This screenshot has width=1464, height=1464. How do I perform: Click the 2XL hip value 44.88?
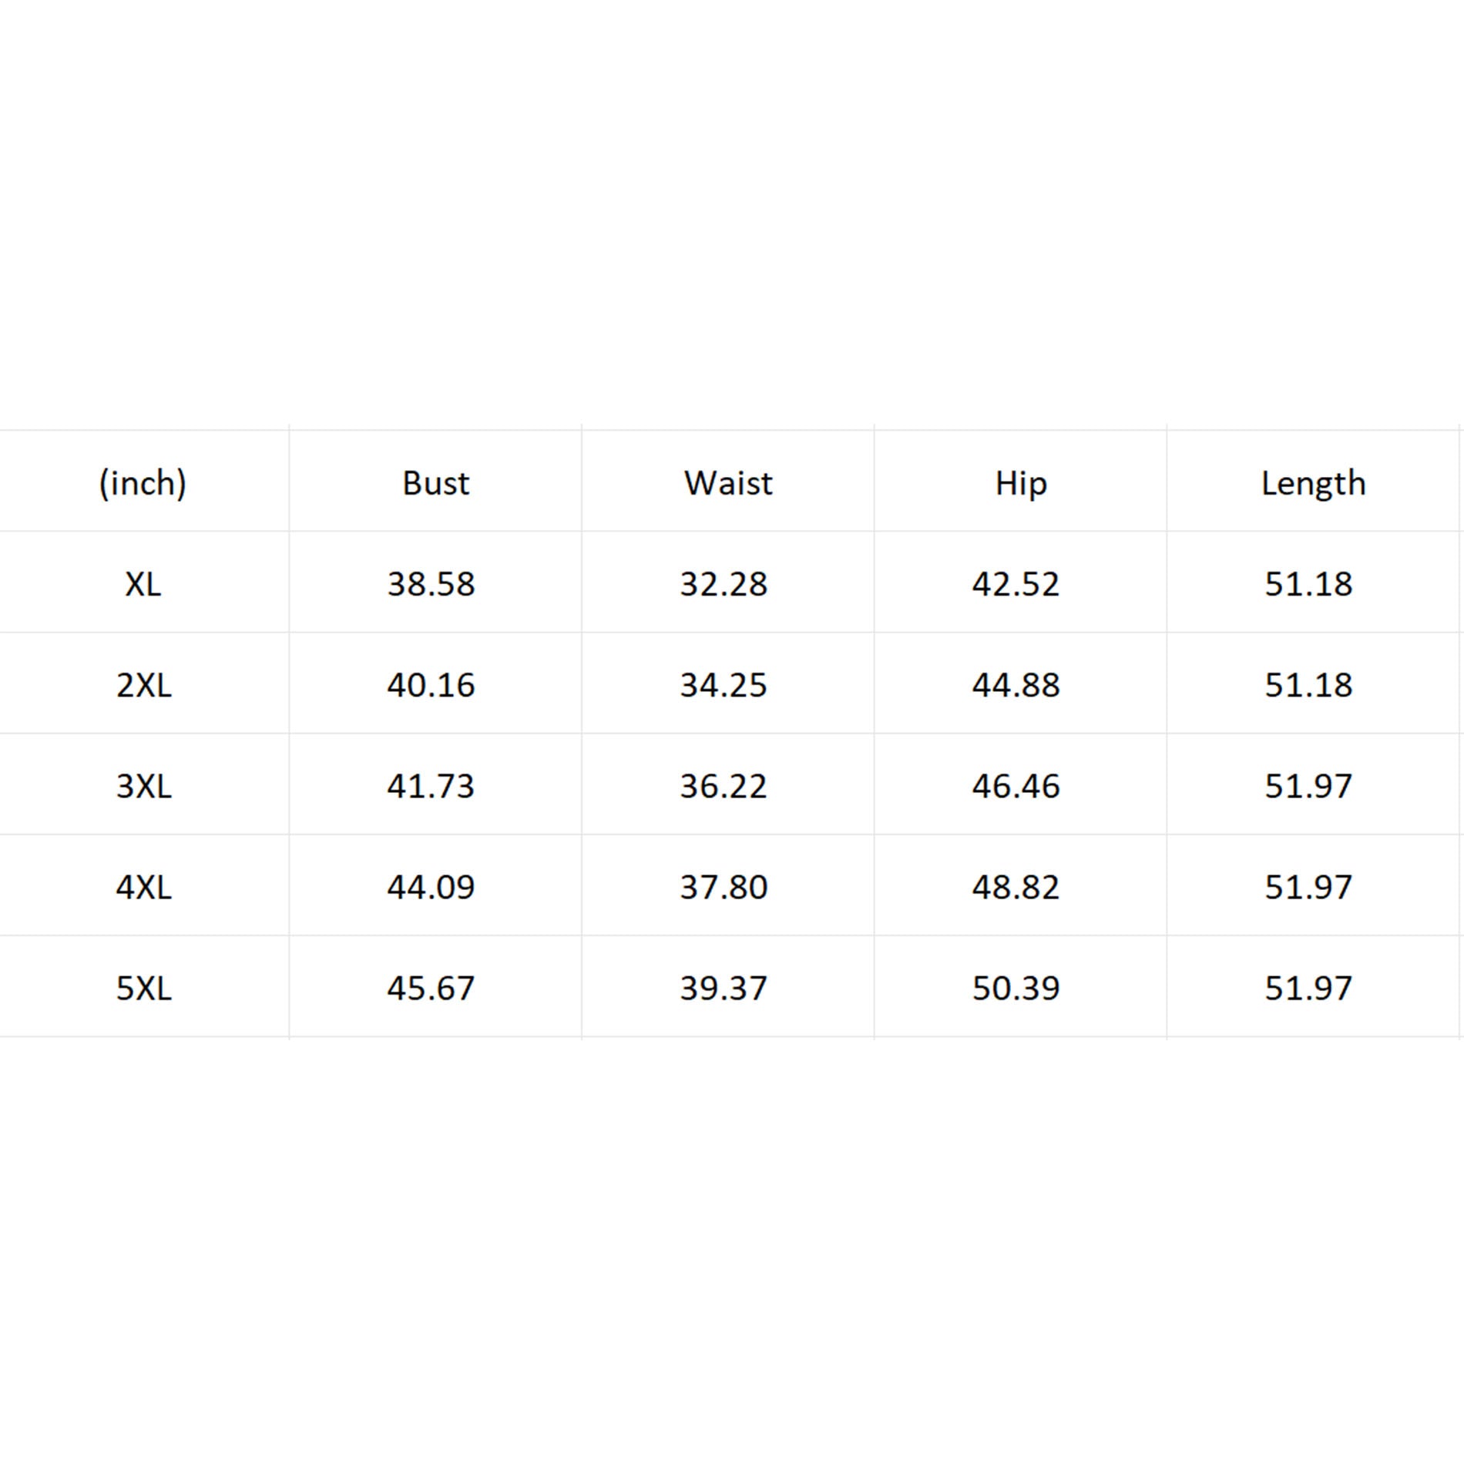tap(1016, 685)
